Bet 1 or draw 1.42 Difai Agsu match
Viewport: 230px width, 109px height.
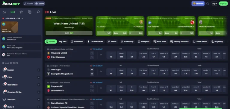143,72
